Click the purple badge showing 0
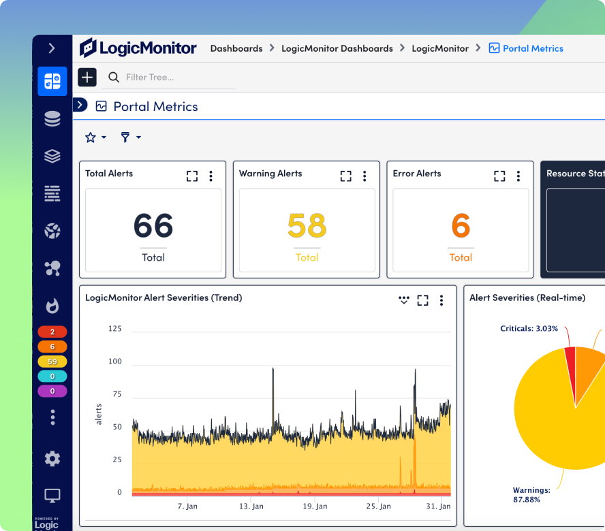The width and height of the screenshot is (605, 531). (x=52, y=391)
